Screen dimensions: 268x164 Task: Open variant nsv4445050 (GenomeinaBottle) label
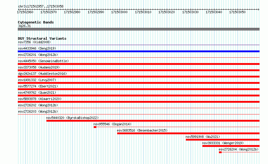click(43, 61)
